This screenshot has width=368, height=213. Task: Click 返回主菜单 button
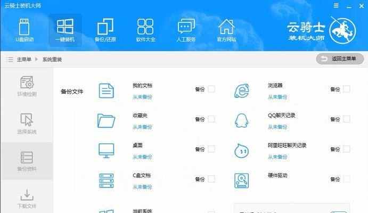[x=340, y=59]
